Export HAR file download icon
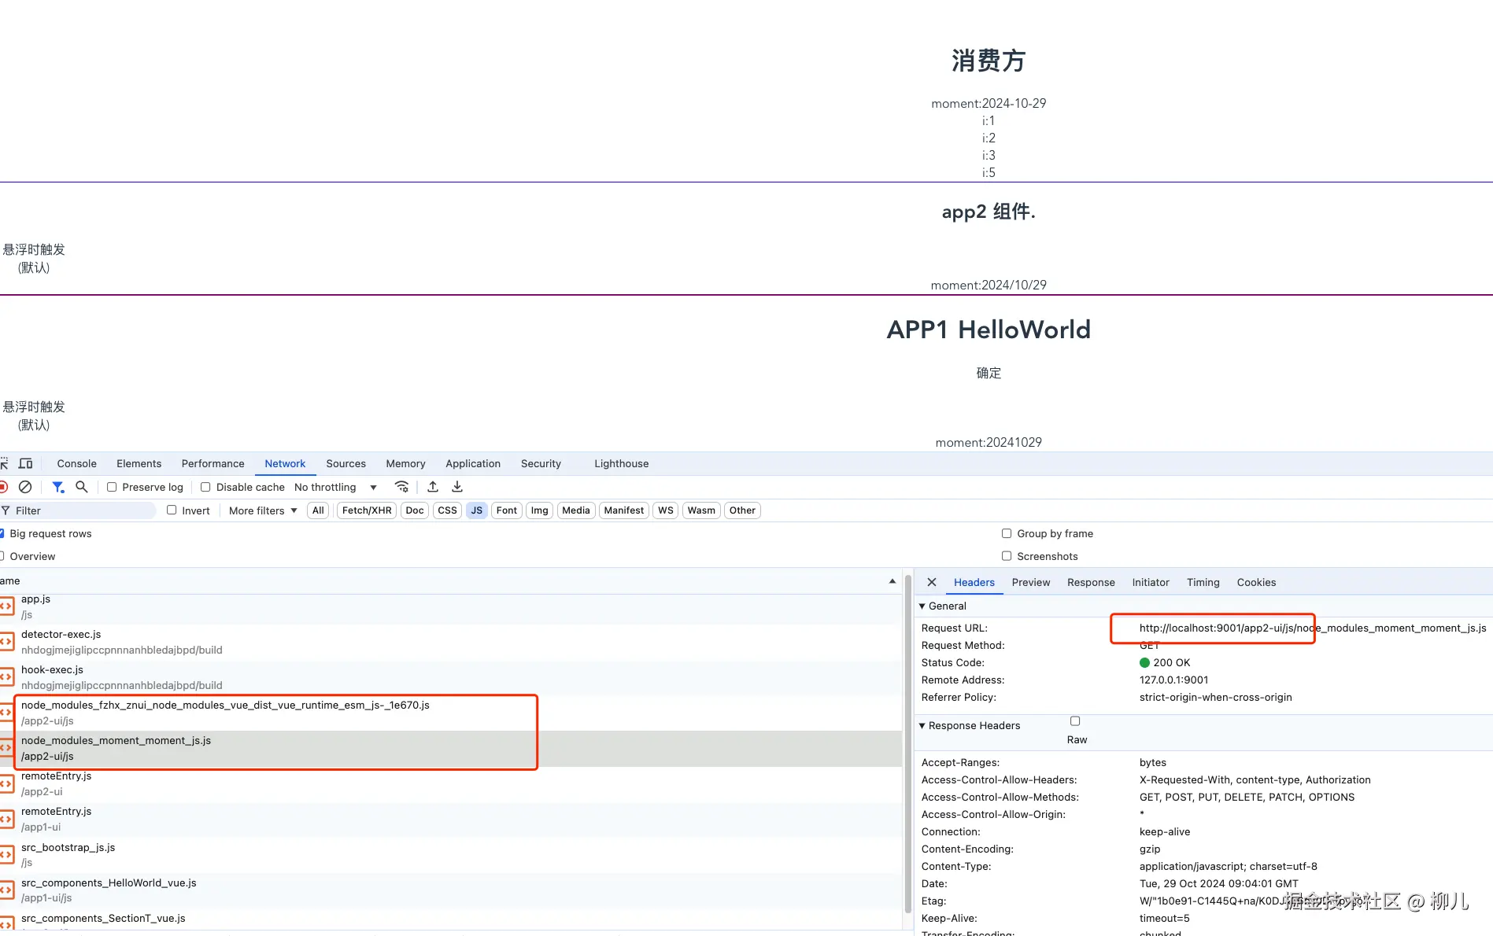Image resolution: width=1493 pixels, height=936 pixels. point(457,488)
